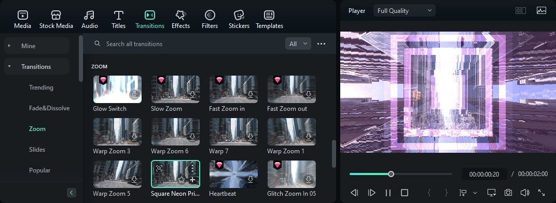
Task: Download the Glow Switch transition
Action: (134, 94)
